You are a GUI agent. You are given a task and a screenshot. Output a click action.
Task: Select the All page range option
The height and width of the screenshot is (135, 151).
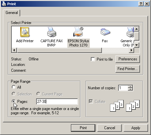[x=14, y=87]
